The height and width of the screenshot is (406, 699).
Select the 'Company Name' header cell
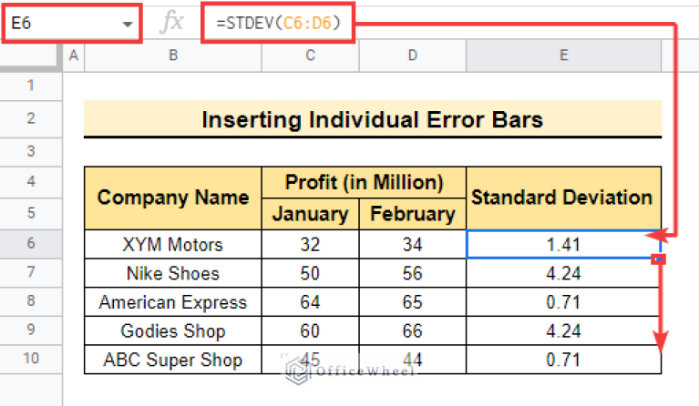173,198
